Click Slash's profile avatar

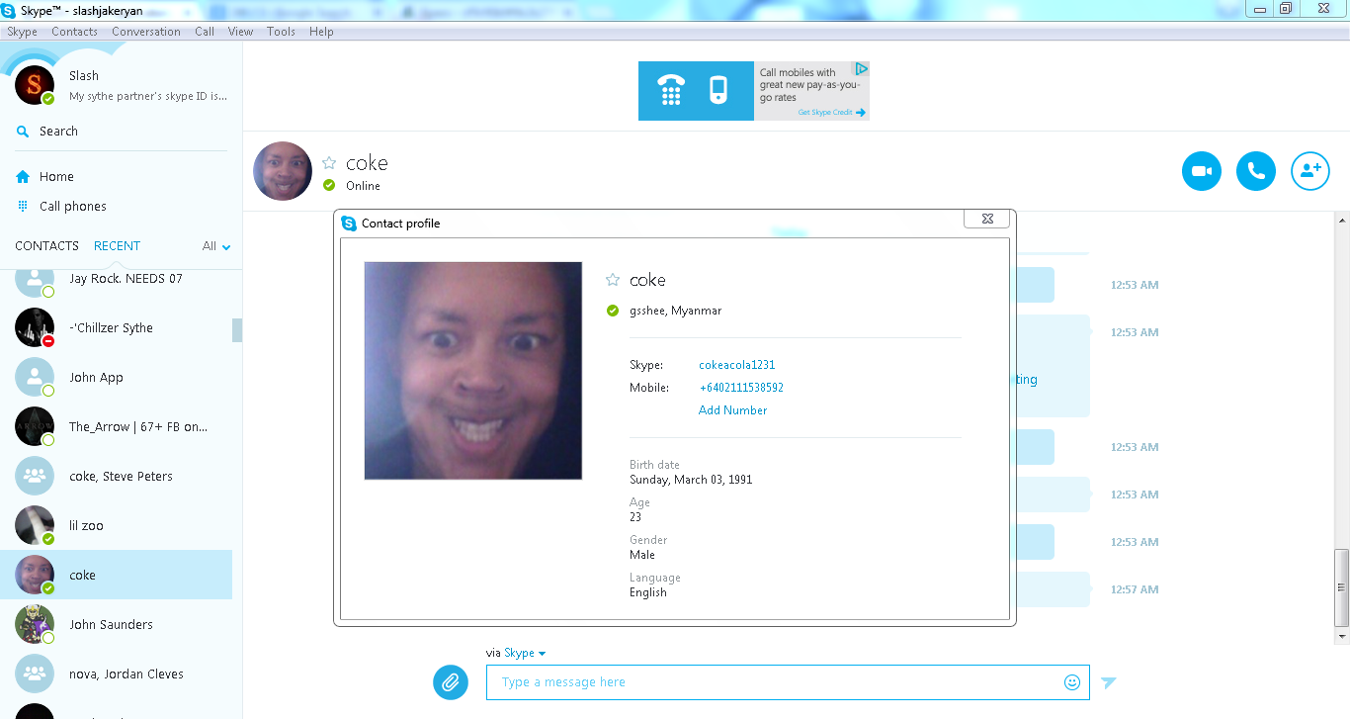click(35, 85)
